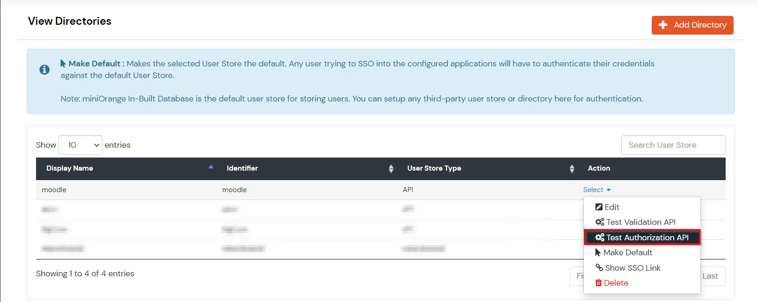Viewport: 757px width, 302px height.
Task: Click the chain link icon for SSO Link
Action: coord(599,267)
